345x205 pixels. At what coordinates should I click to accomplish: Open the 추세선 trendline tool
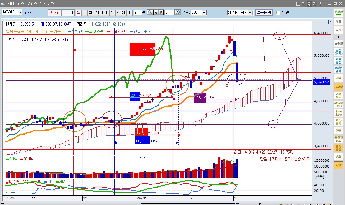point(338,13)
